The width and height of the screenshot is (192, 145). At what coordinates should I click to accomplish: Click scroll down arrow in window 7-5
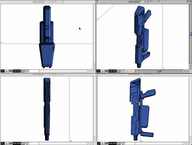[x=190, y=68]
